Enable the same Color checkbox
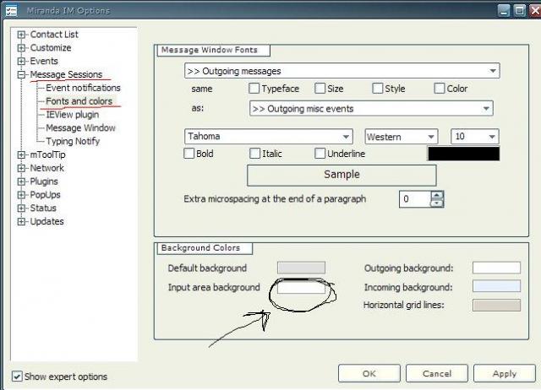This screenshot has width=541, height=390. point(440,88)
